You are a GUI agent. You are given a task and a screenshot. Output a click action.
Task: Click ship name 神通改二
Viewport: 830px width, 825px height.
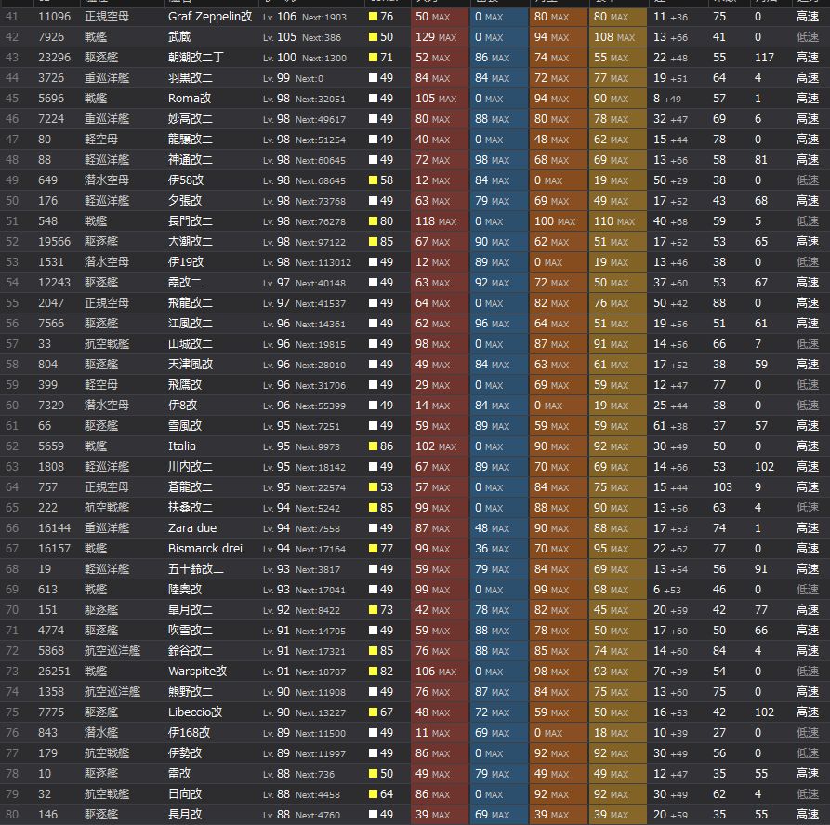(x=190, y=160)
